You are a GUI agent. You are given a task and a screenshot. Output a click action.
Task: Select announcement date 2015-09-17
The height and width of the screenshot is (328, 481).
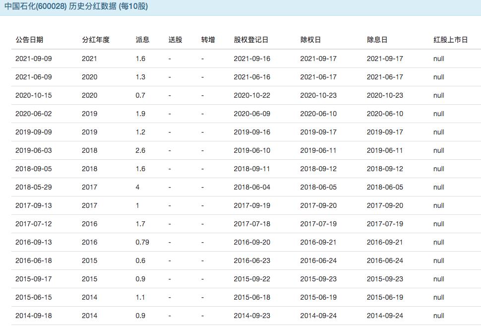click(x=34, y=279)
